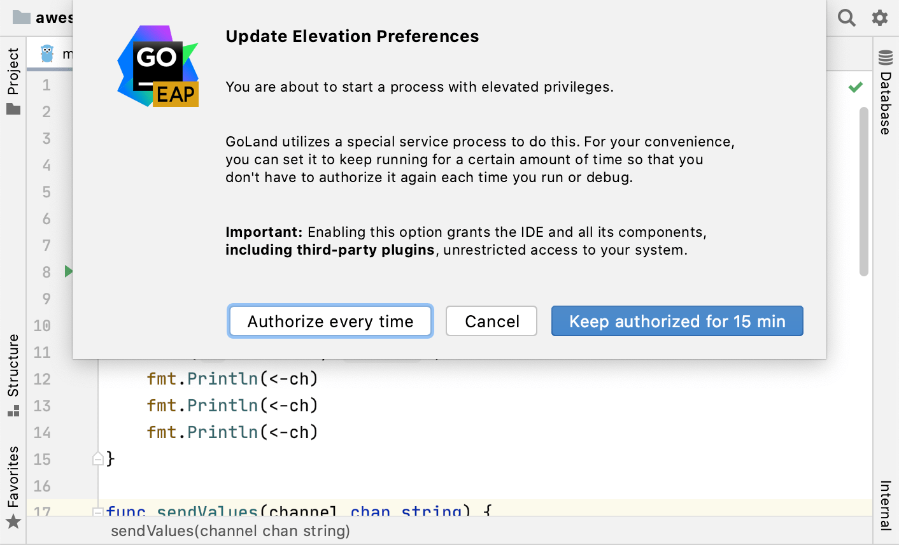
Task: Click Authorize every time
Action: pos(330,321)
